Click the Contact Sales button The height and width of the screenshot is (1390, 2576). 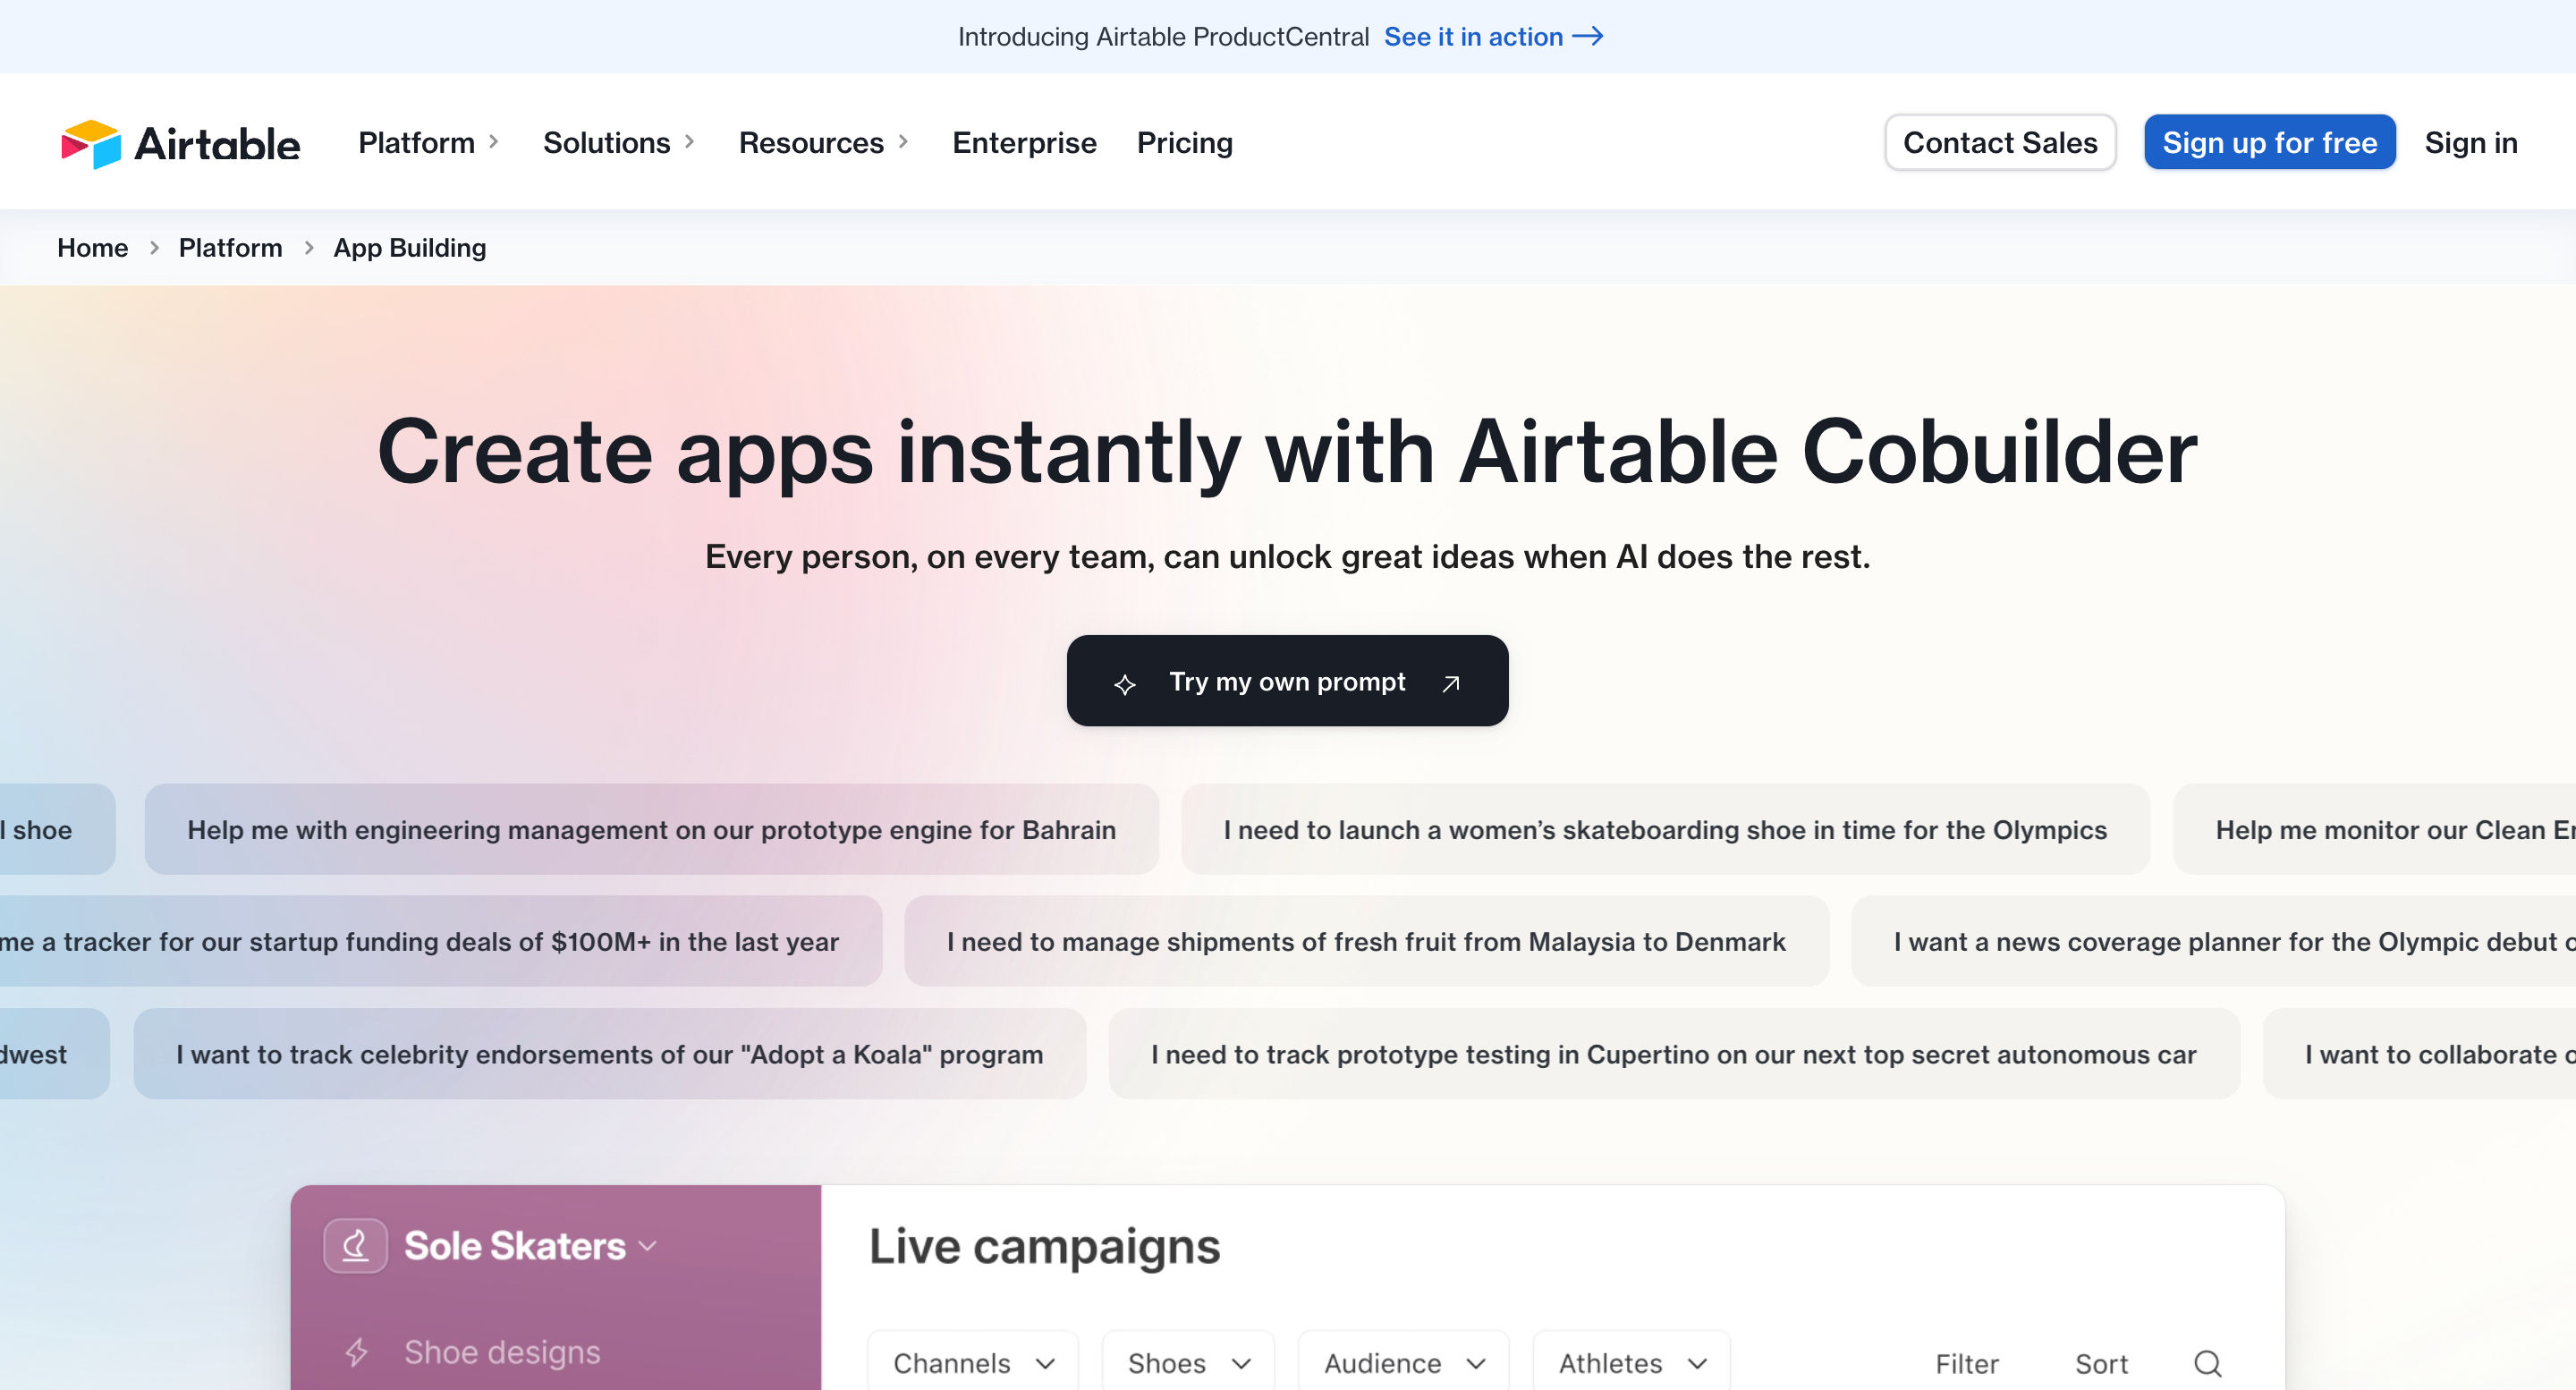point(2000,142)
